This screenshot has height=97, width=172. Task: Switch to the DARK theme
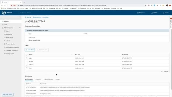click(166, 13)
